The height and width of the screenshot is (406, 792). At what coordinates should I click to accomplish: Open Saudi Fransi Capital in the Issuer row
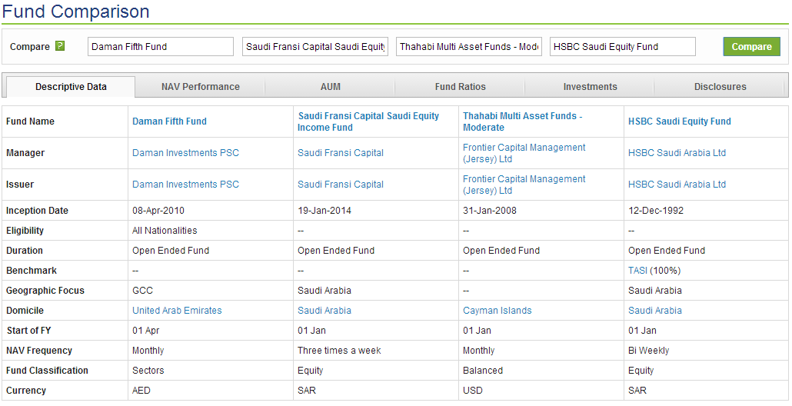(x=341, y=185)
